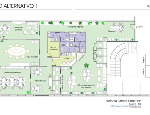The width and height of the screenshot is (150, 115).
Task: Click the Twin Focus Pod vertical label
Action: pyautogui.click(x=62, y=82)
